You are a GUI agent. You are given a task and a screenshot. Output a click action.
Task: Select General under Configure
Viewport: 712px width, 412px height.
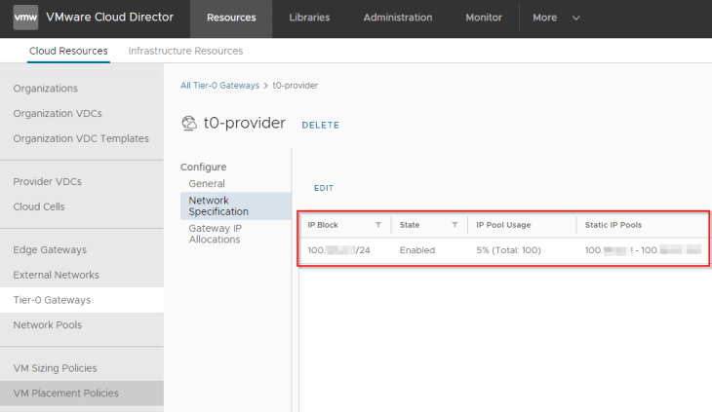tap(207, 183)
